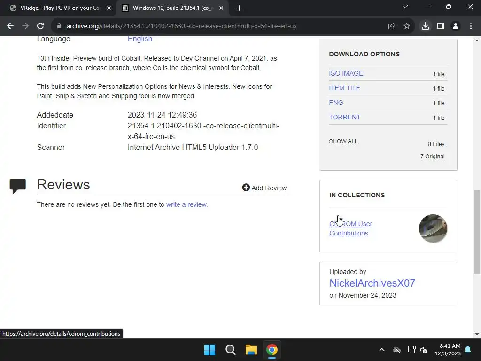Open the PNG download option
The width and height of the screenshot is (481, 361).
click(x=336, y=102)
